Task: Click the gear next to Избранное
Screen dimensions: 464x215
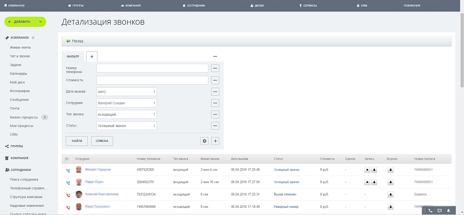Action: coord(33,38)
